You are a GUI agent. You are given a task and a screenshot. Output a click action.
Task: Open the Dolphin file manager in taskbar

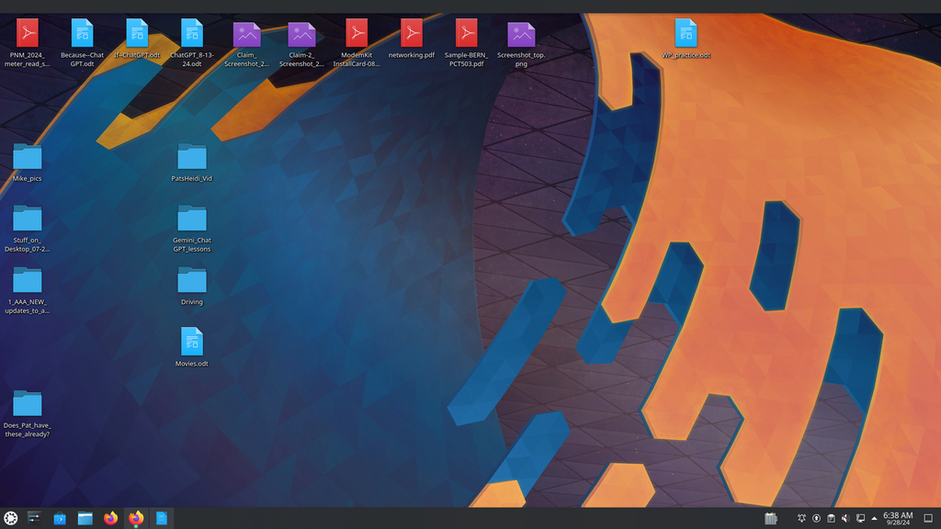click(85, 518)
